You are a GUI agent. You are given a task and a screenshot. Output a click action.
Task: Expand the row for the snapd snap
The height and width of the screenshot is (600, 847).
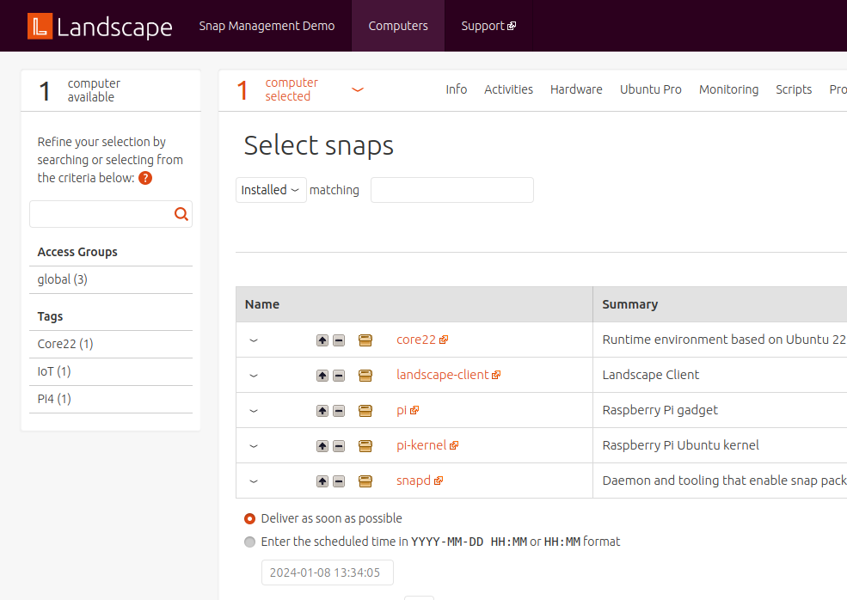click(253, 481)
